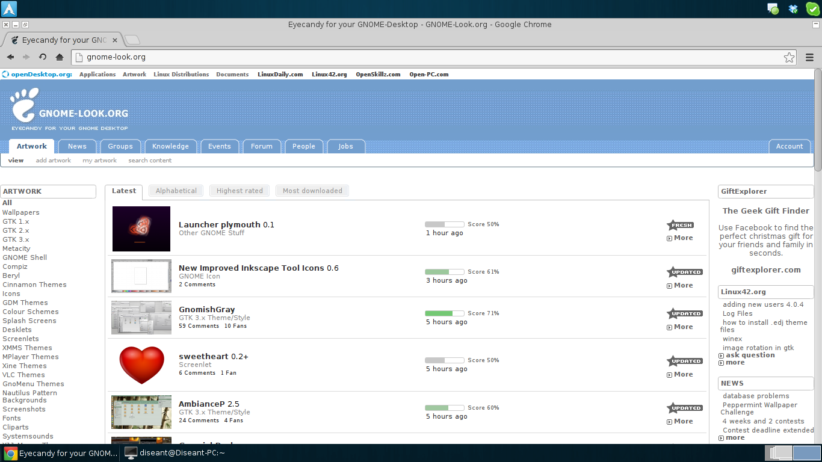Screen dimensions: 822x462
Task: Expand More for sweetheart
Action: (680, 374)
